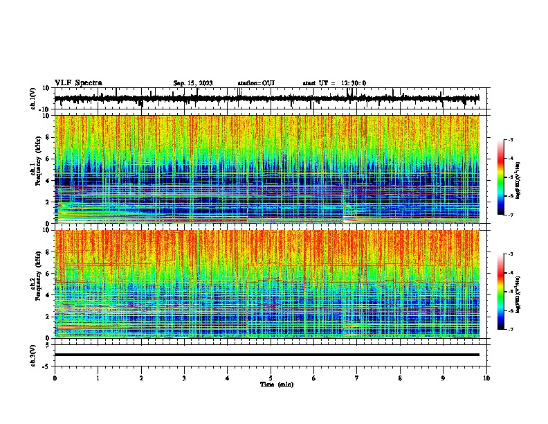Click the log(PSD) label beside the ch.2 colorbar
This screenshot has width=548, height=424.
tap(518, 294)
